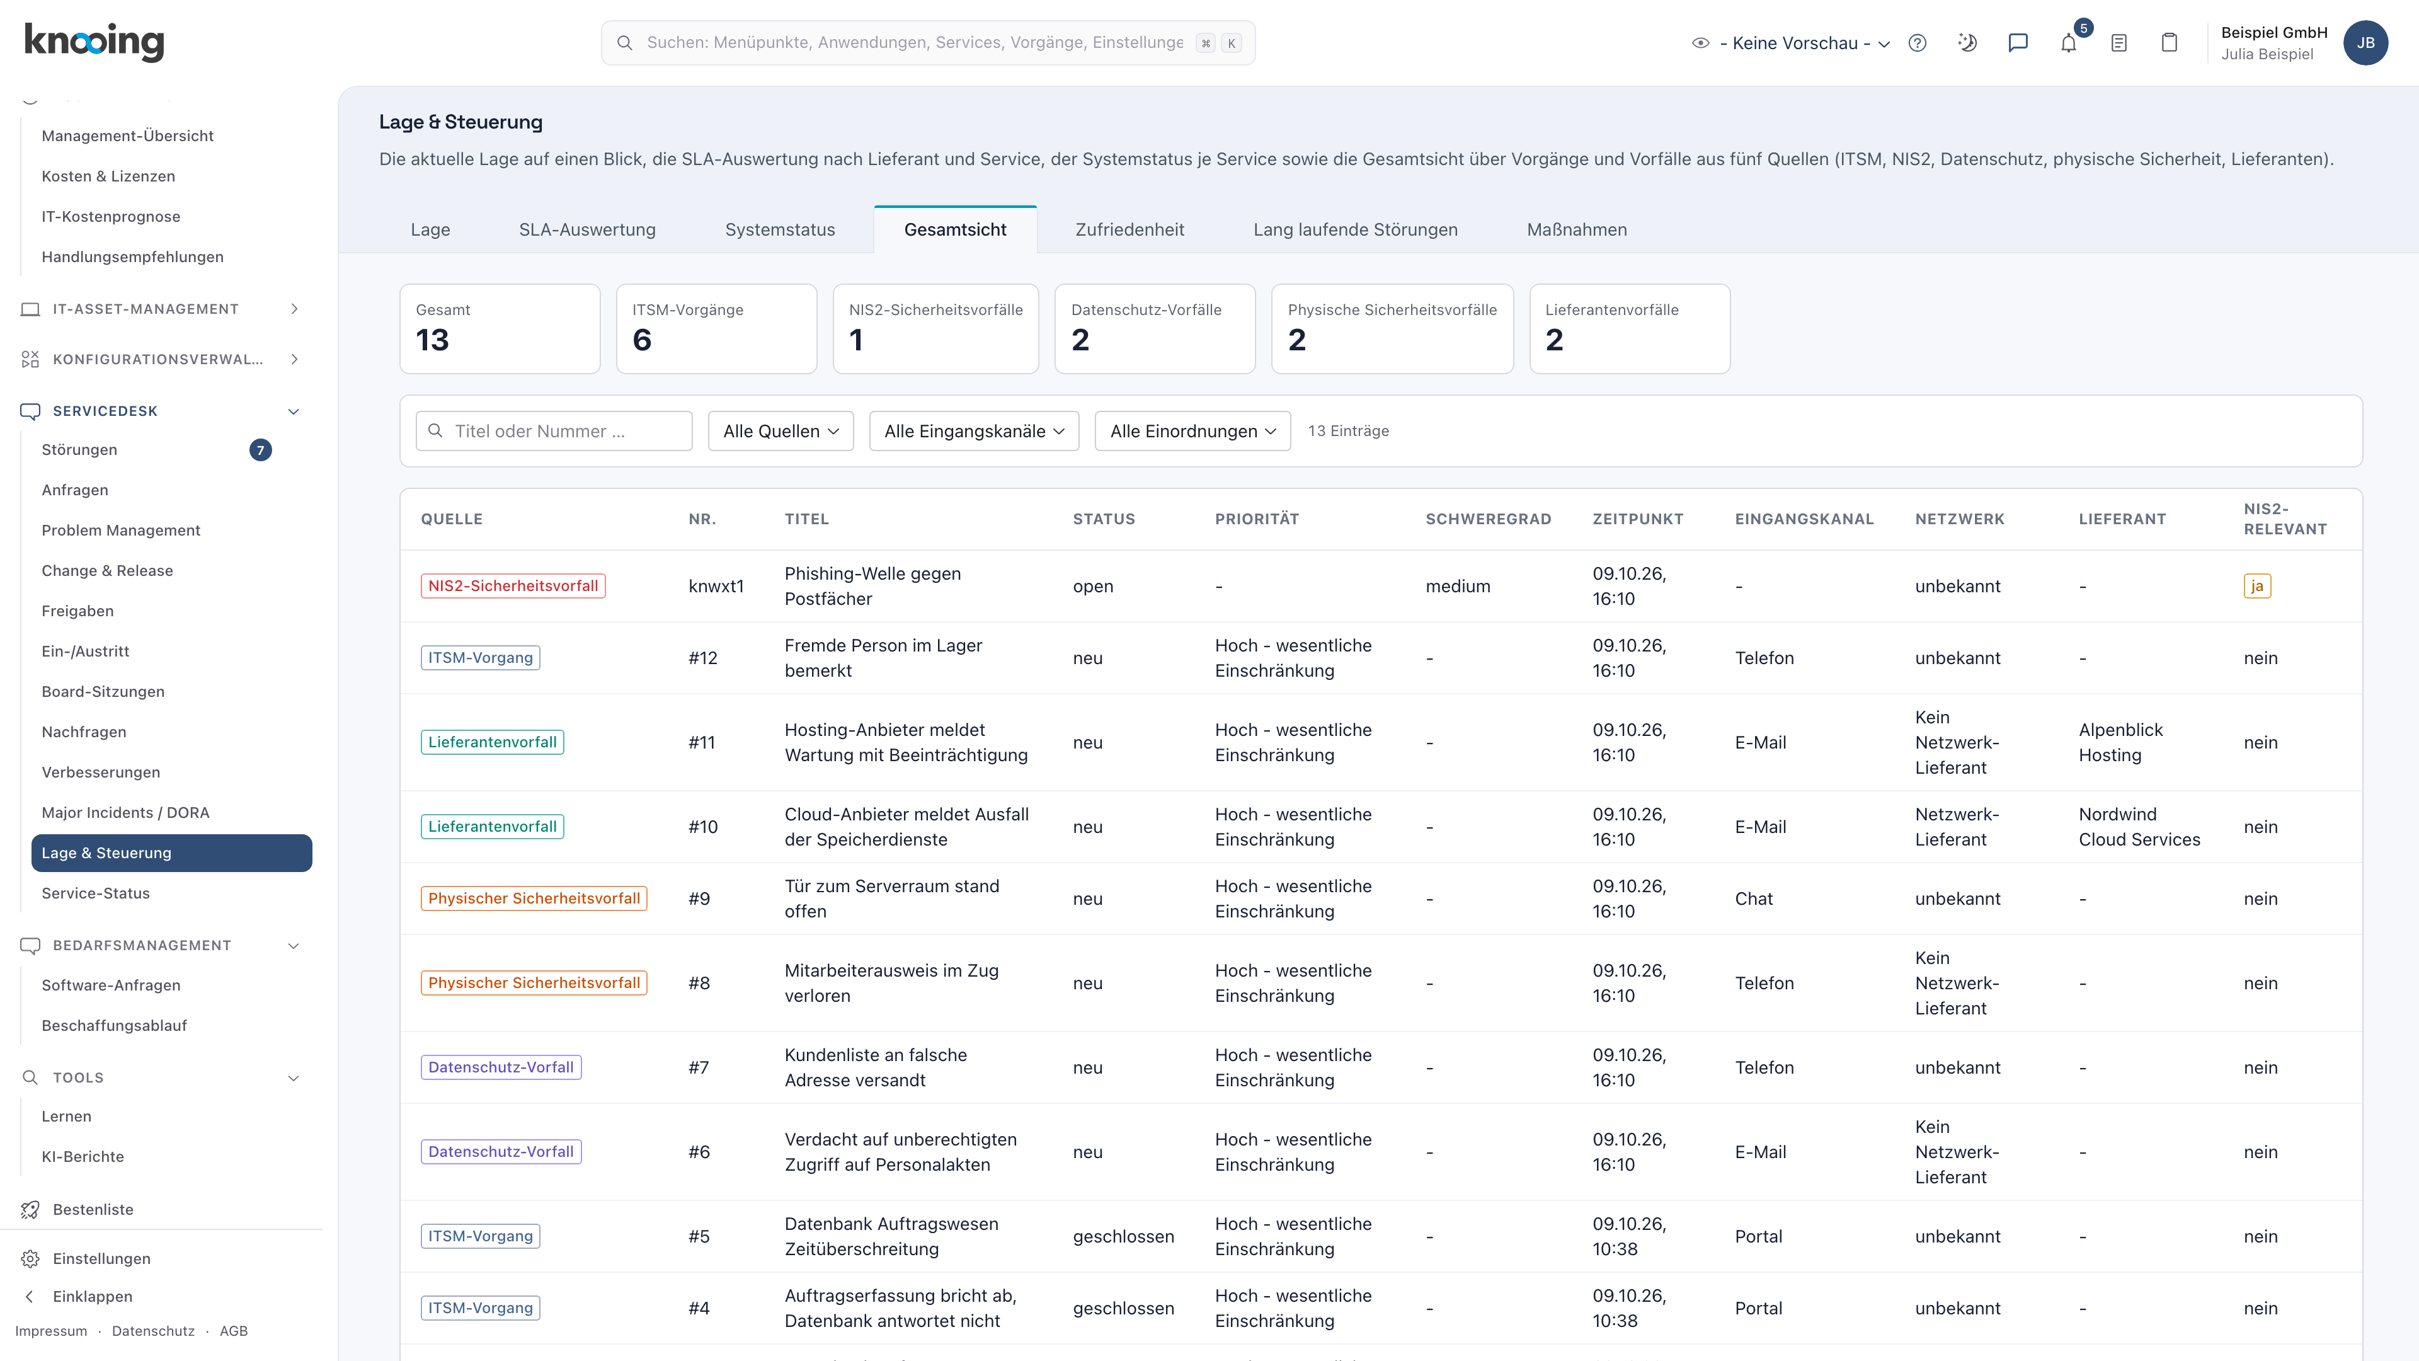Sort by the Zeitpunkt column header
Screen dimensions: 2419x1361
[1638, 519]
